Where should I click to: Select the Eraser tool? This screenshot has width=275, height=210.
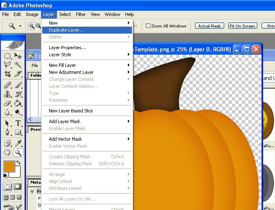point(7,103)
